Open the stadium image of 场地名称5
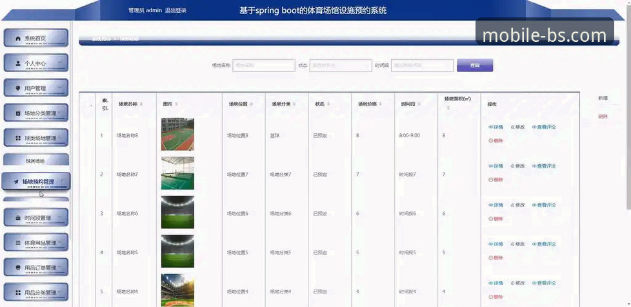This screenshot has width=631, height=307. [x=177, y=251]
